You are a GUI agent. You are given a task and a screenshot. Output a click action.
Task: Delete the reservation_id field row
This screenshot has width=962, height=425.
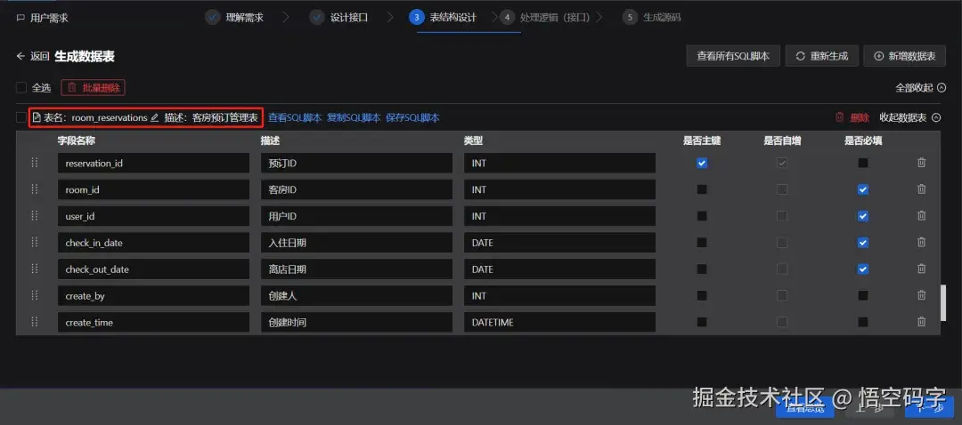click(x=921, y=163)
